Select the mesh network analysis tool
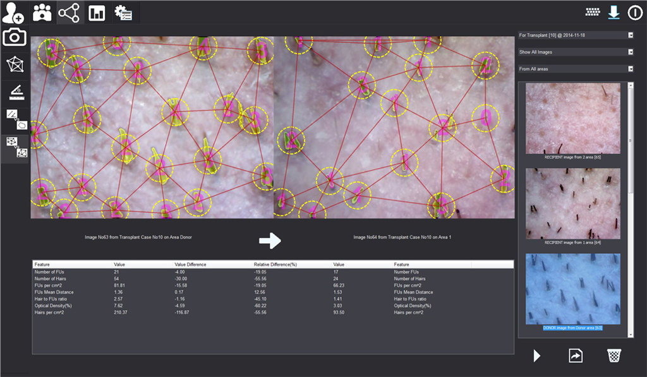 [15, 65]
